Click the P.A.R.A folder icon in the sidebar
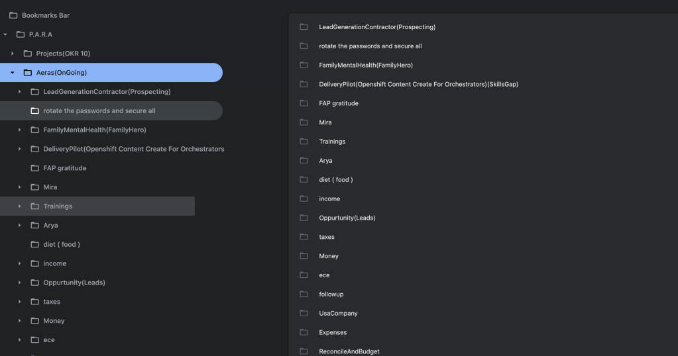678x356 pixels. tap(21, 34)
